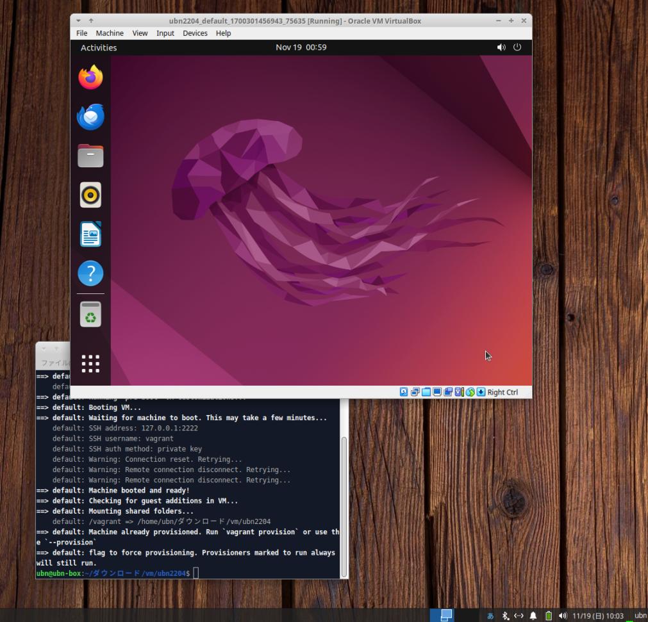Show Applications grid in the guest
Screen dimensions: 648x622
click(x=90, y=364)
